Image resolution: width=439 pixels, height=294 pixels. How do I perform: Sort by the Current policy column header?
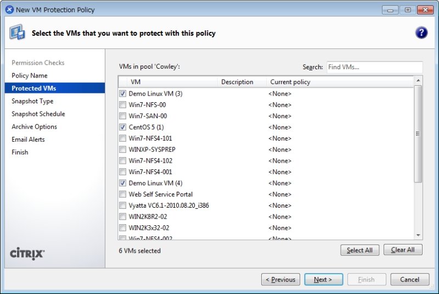(x=340, y=82)
